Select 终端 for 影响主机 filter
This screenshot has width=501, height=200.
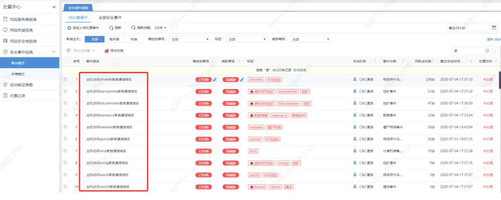click(x=134, y=39)
